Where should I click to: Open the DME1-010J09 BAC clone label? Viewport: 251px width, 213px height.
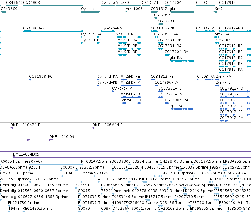coord(62,137)
